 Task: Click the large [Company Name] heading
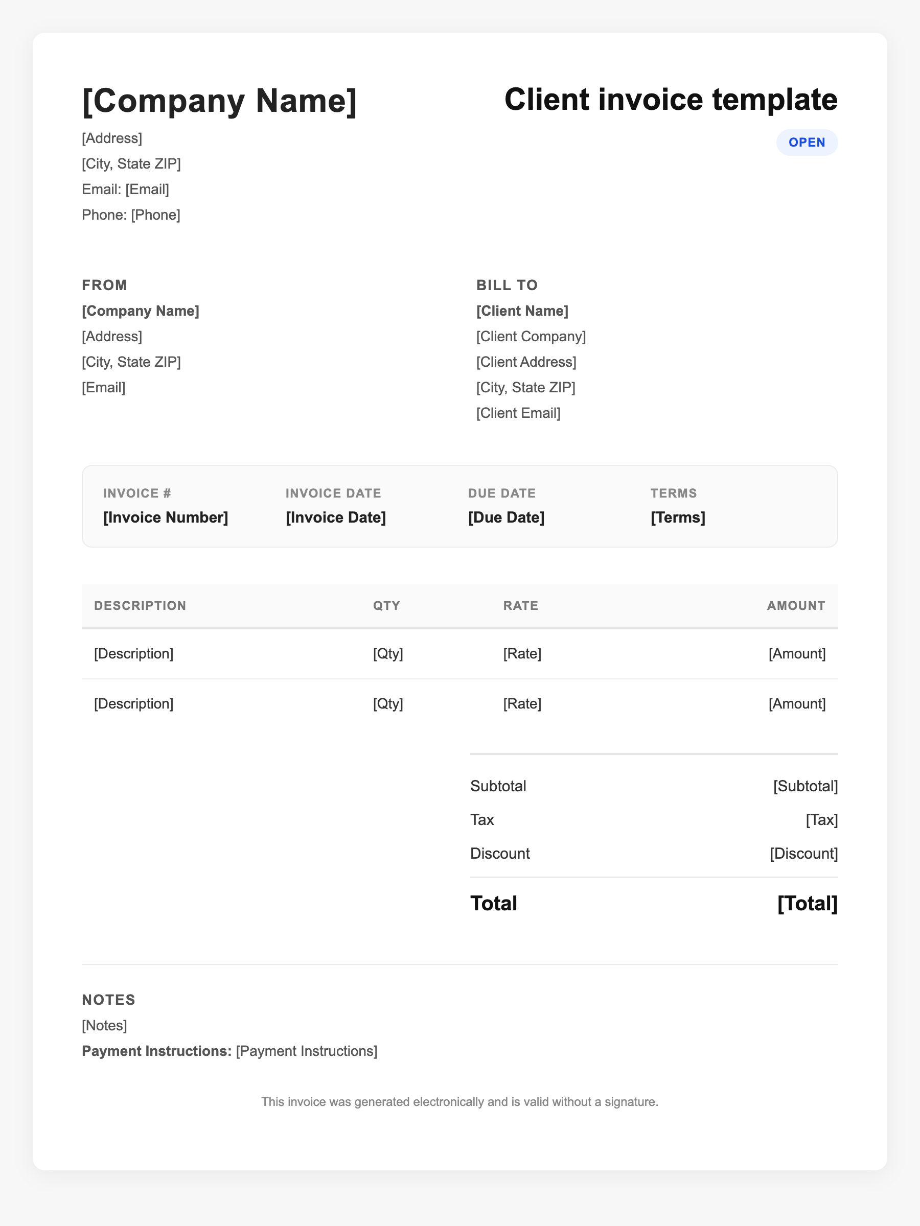[219, 101]
